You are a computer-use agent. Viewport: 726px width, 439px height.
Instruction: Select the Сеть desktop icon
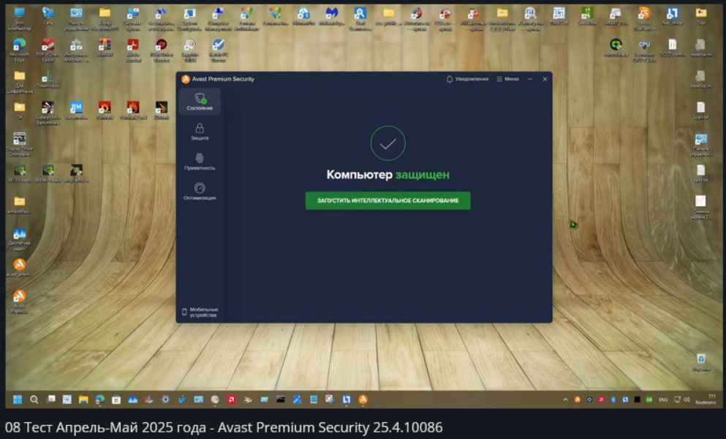click(48, 16)
